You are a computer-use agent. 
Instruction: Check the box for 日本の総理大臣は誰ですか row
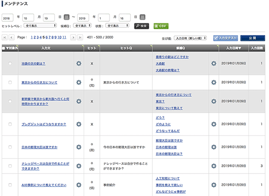click(x=10, y=147)
